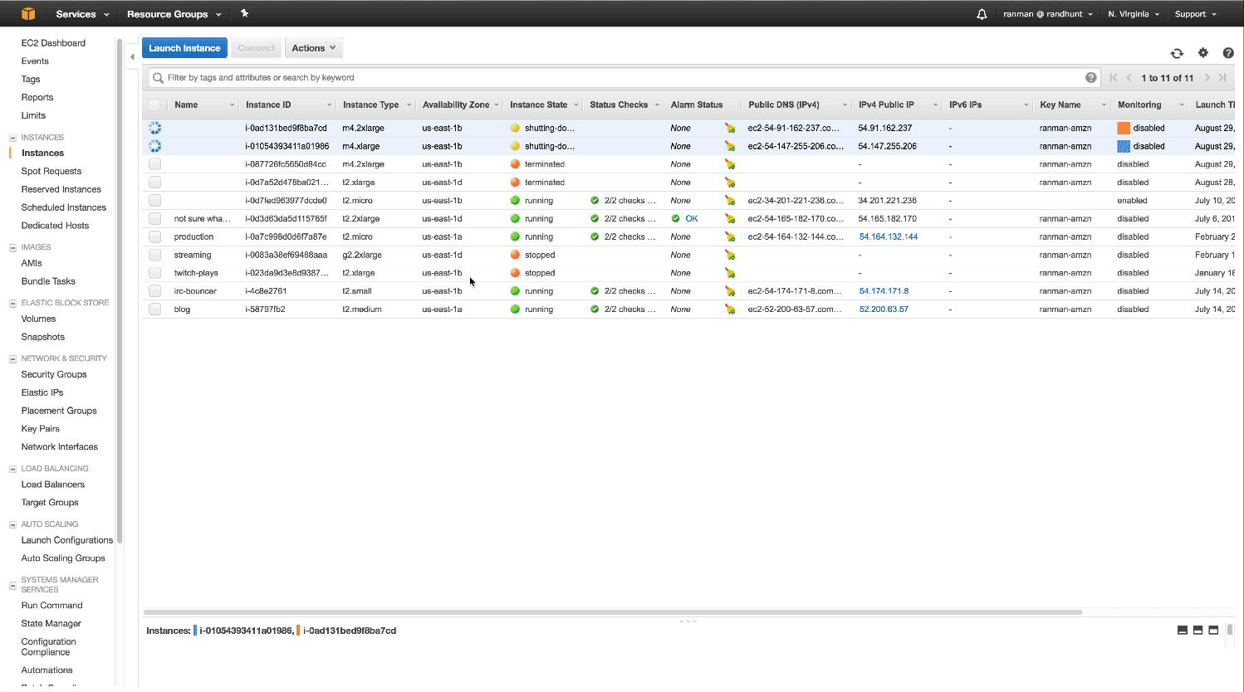Open the table settings gear
The height and width of the screenshot is (692, 1244).
coord(1202,53)
